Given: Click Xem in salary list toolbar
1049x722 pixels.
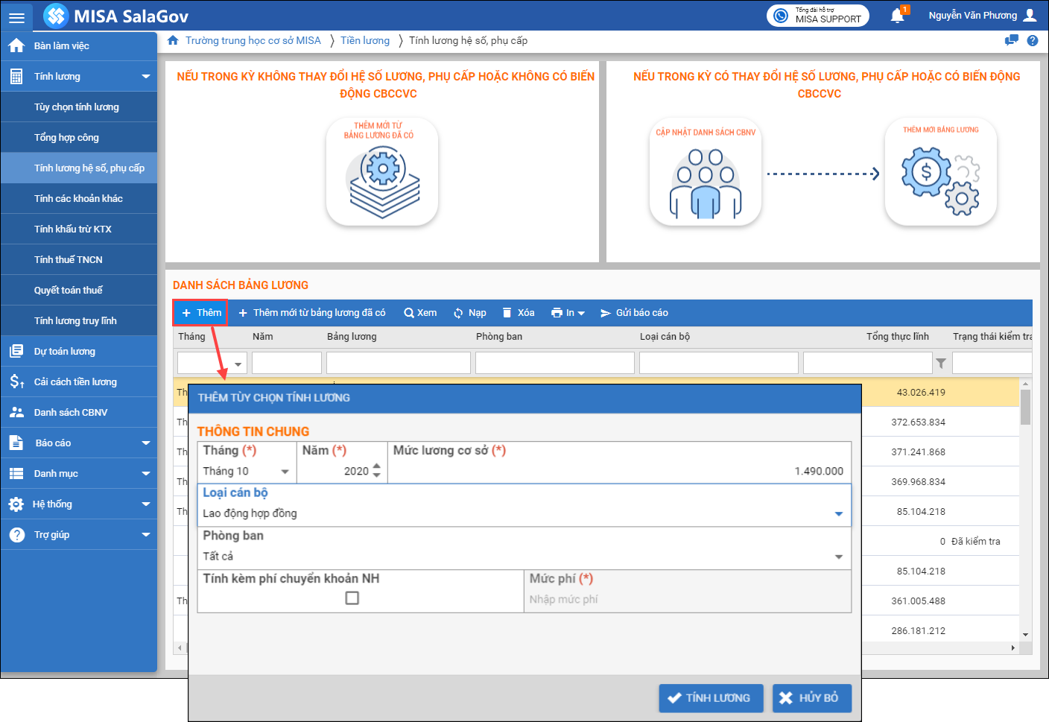Looking at the screenshot, I should click(420, 313).
